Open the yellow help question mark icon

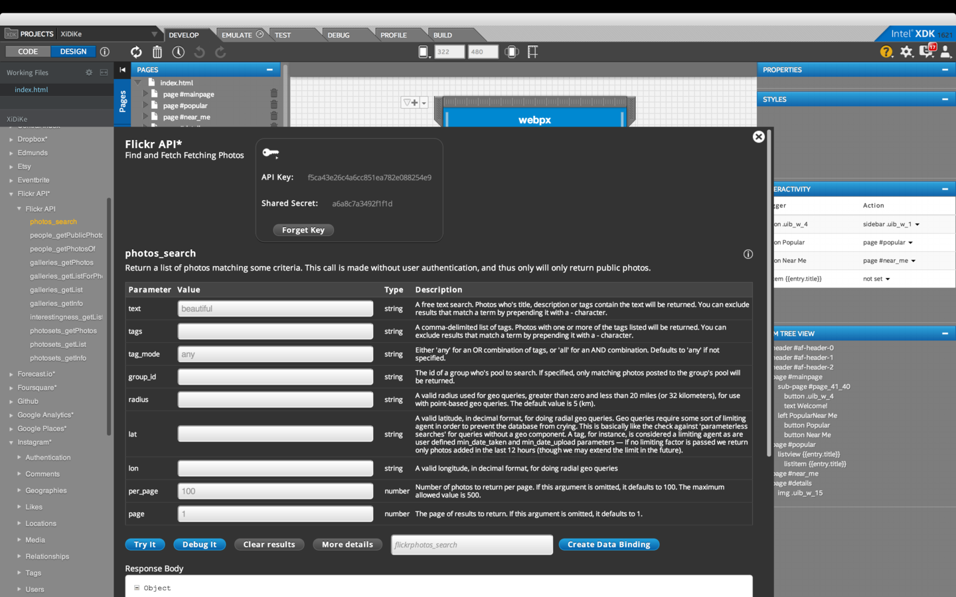(x=886, y=52)
